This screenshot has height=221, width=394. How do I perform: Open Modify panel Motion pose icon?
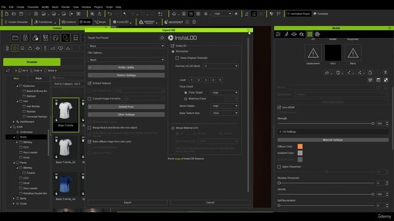286,34
